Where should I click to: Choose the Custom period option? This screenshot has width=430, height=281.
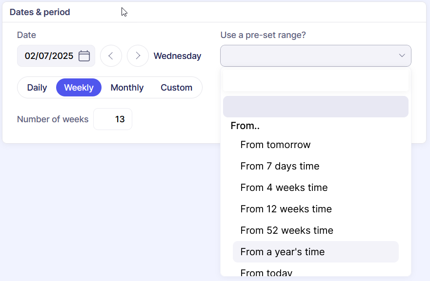(176, 88)
